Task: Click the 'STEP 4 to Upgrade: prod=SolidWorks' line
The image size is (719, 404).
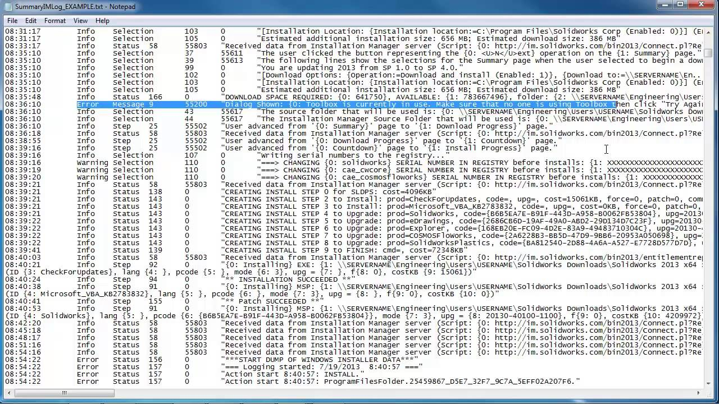Action: click(x=461, y=214)
